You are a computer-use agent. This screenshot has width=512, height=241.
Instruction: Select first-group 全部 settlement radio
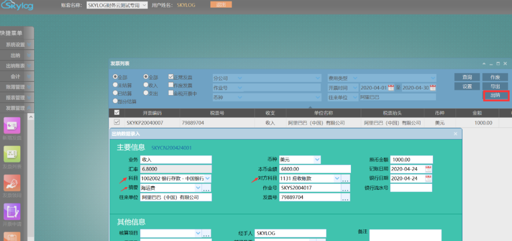click(x=115, y=77)
